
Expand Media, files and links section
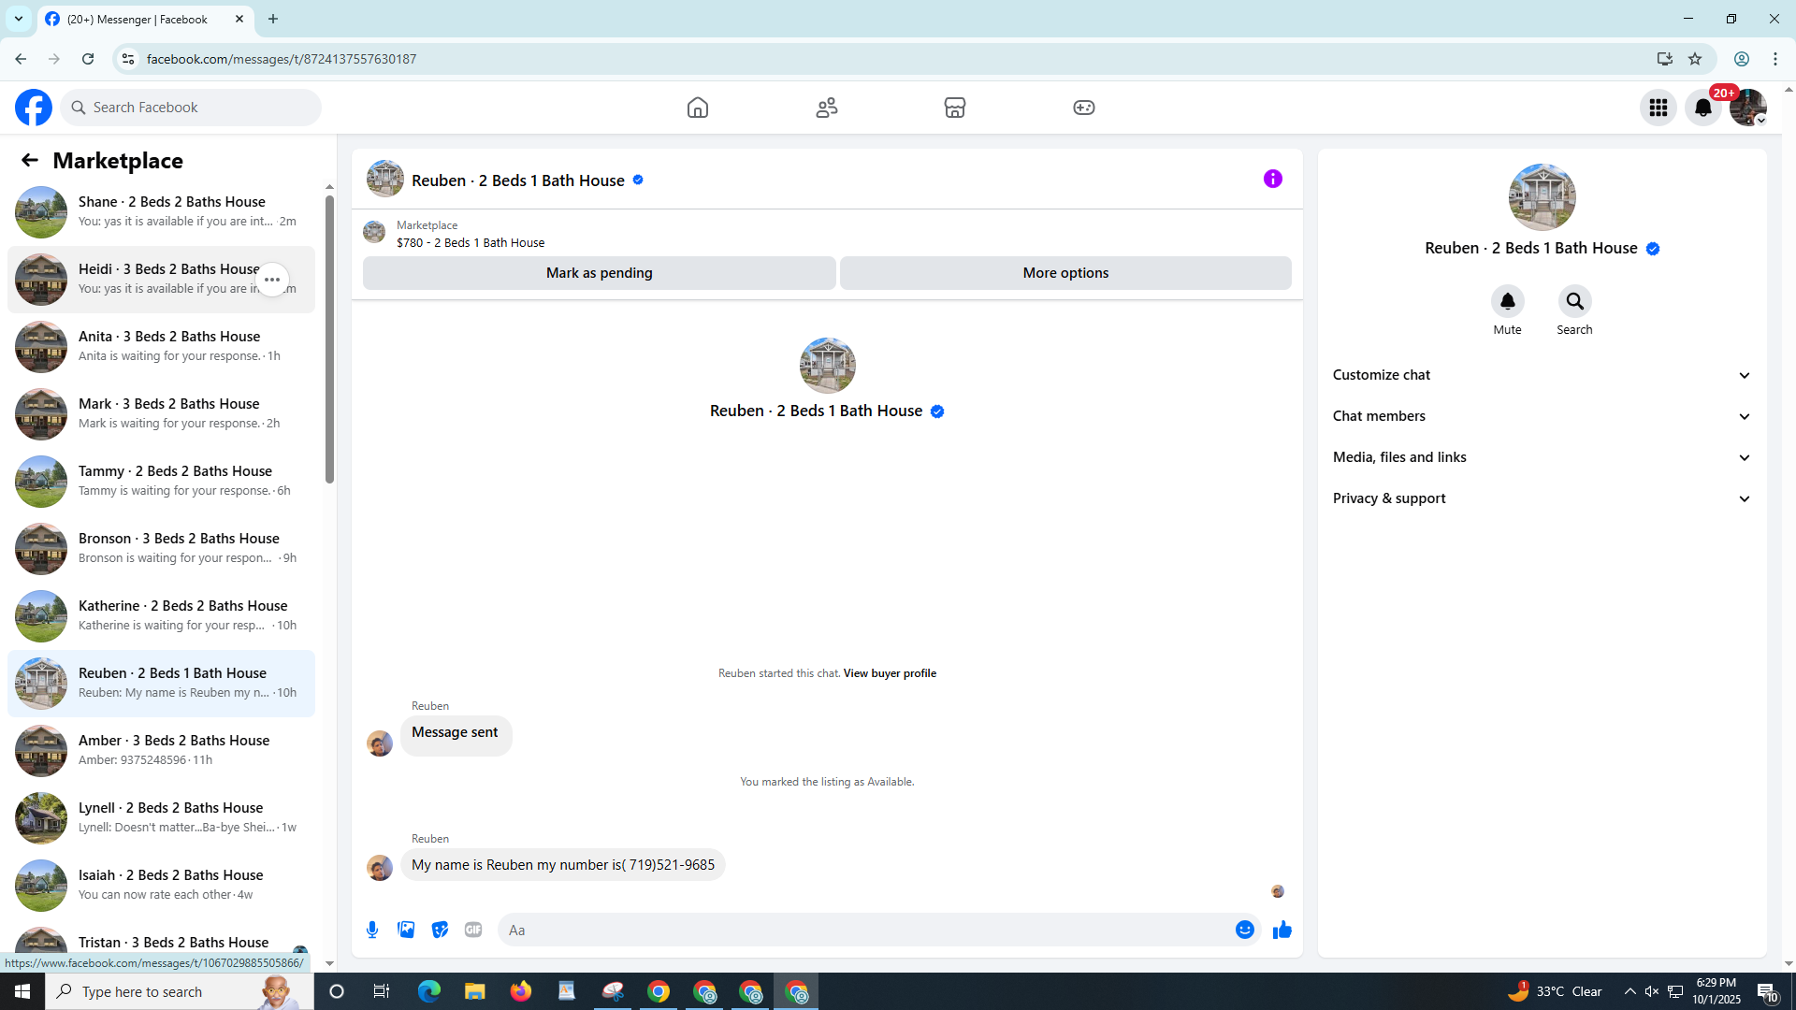[1542, 457]
